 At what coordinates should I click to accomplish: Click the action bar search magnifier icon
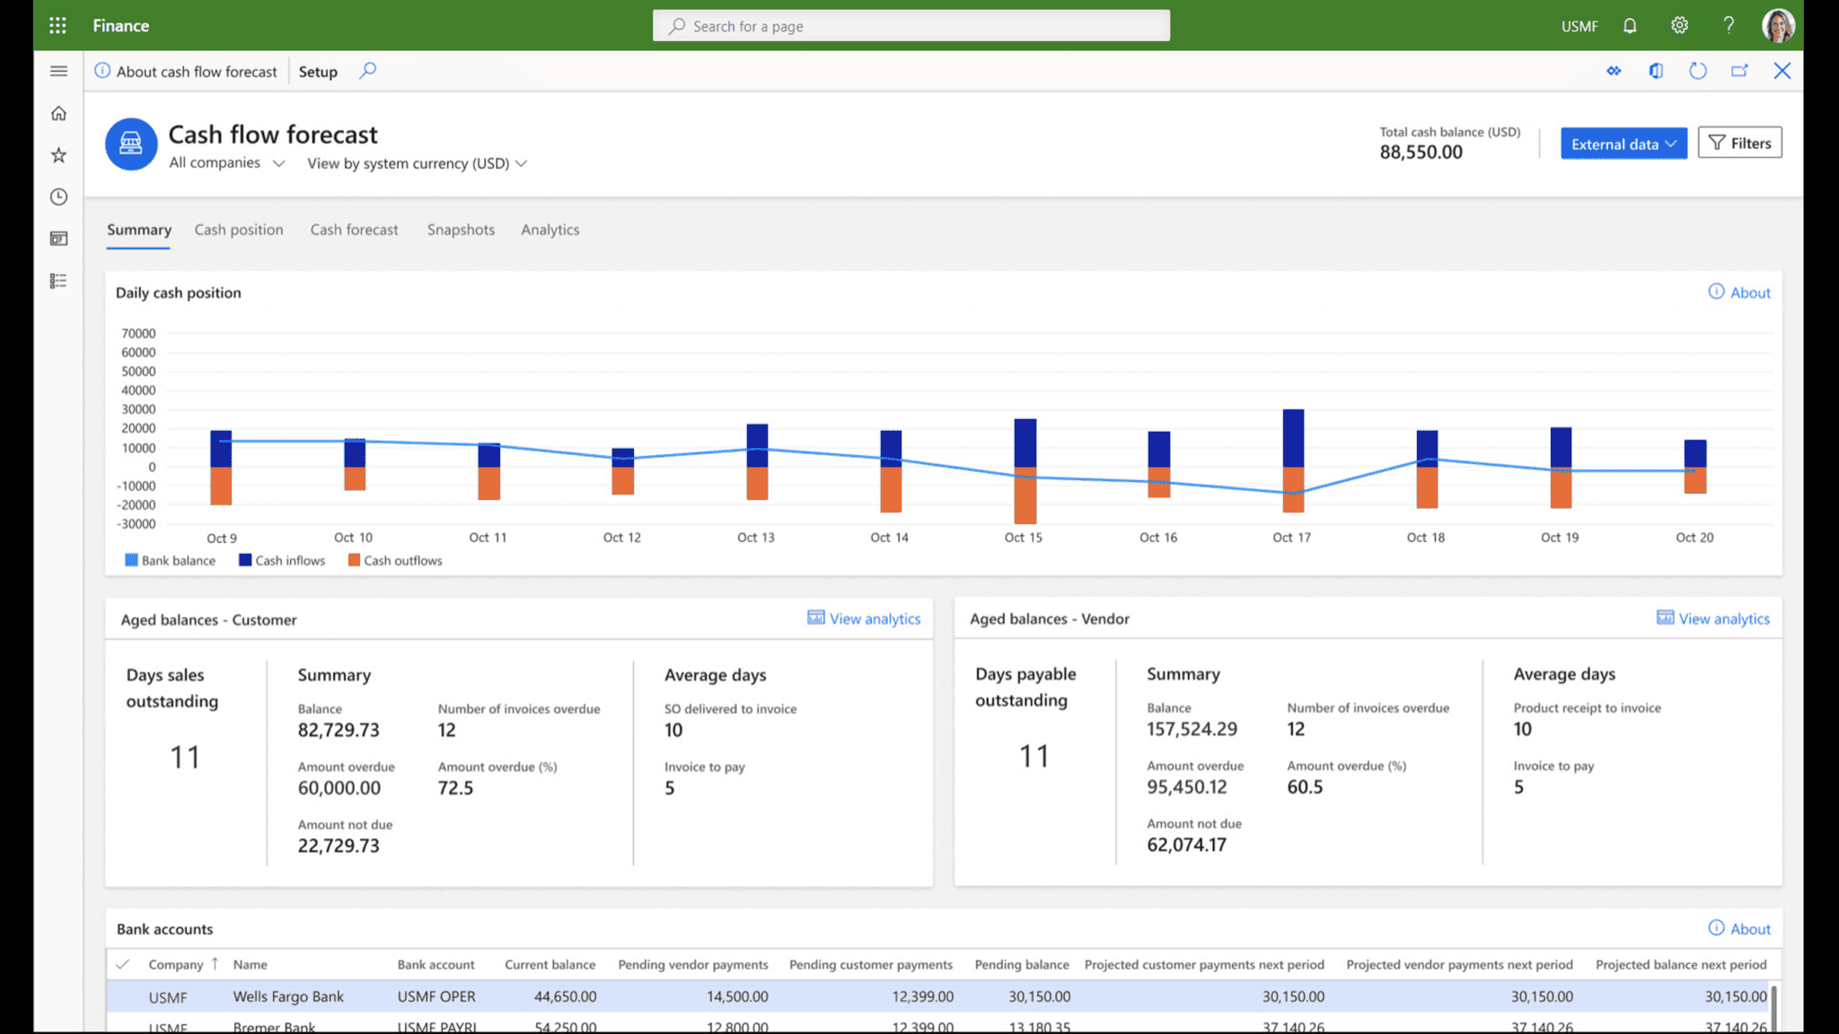(367, 71)
